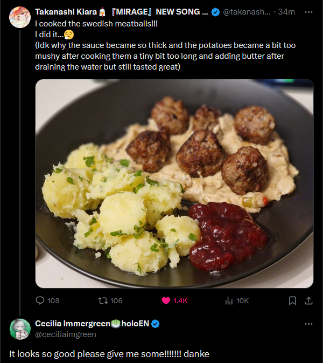Open Cecilia Immergreen's profile avatar
The height and width of the screenshot is (363, 323).
click(x=20, y=329)
